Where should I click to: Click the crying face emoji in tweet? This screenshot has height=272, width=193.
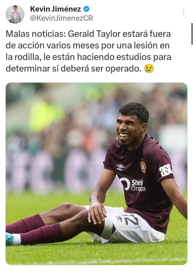tap(149, 69)
